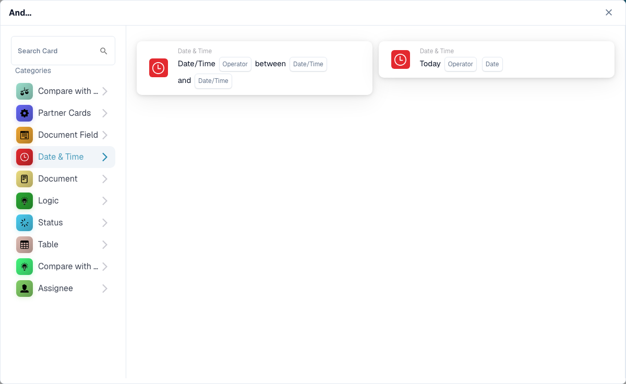
Task: Click clock icon on the Today card
Action: coord(401,59)
